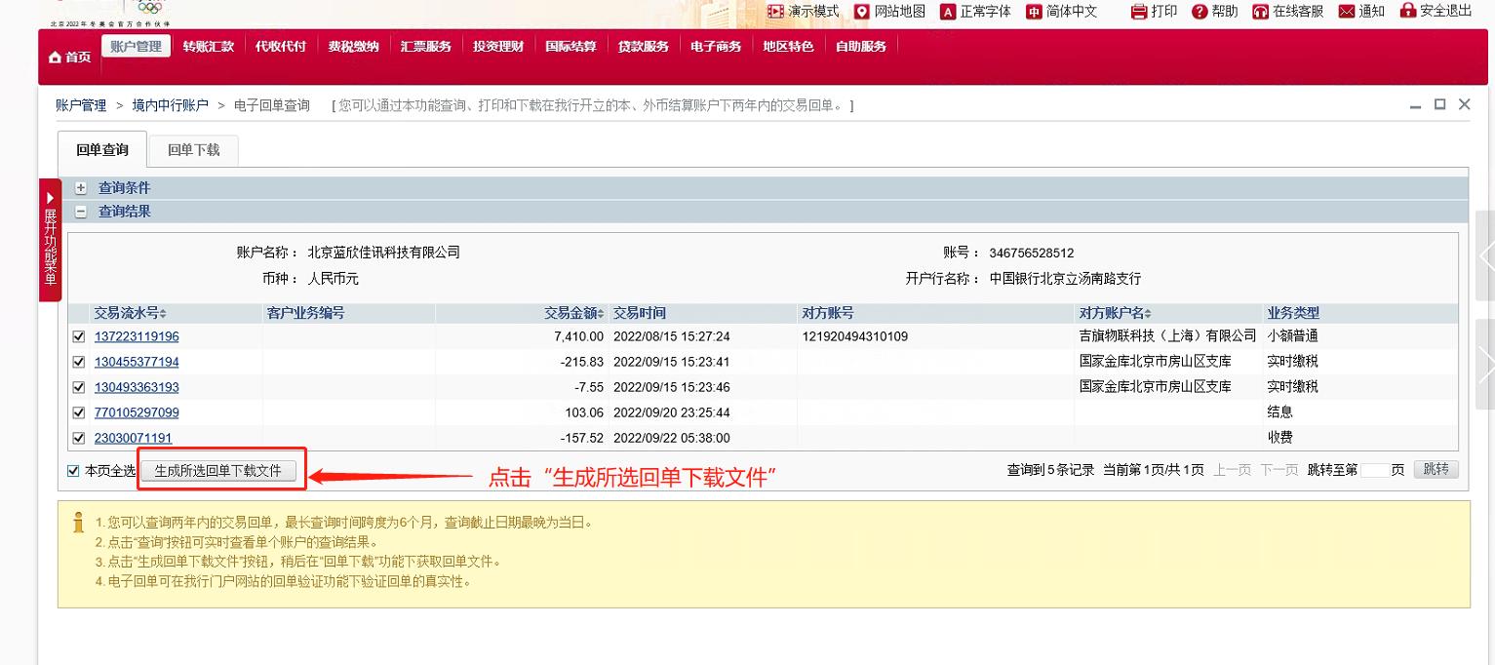
Task: Switch to the 回单下载 tab
Action: (192, 150)
